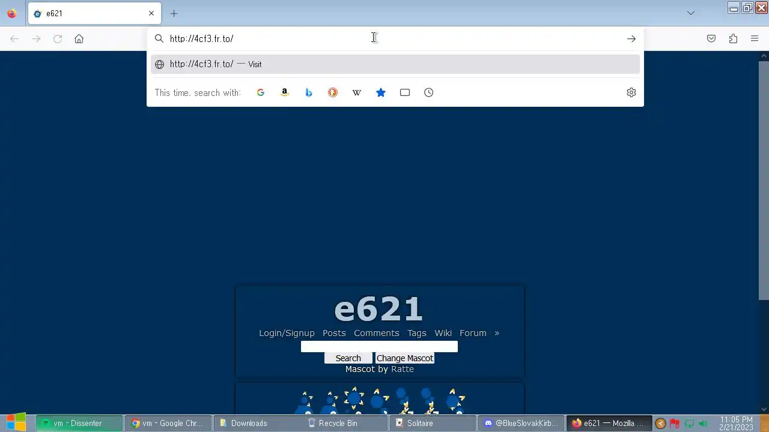Viewport: 769px width, 432px height.
Task: Open the Firefox application menu
Action: 755,39
